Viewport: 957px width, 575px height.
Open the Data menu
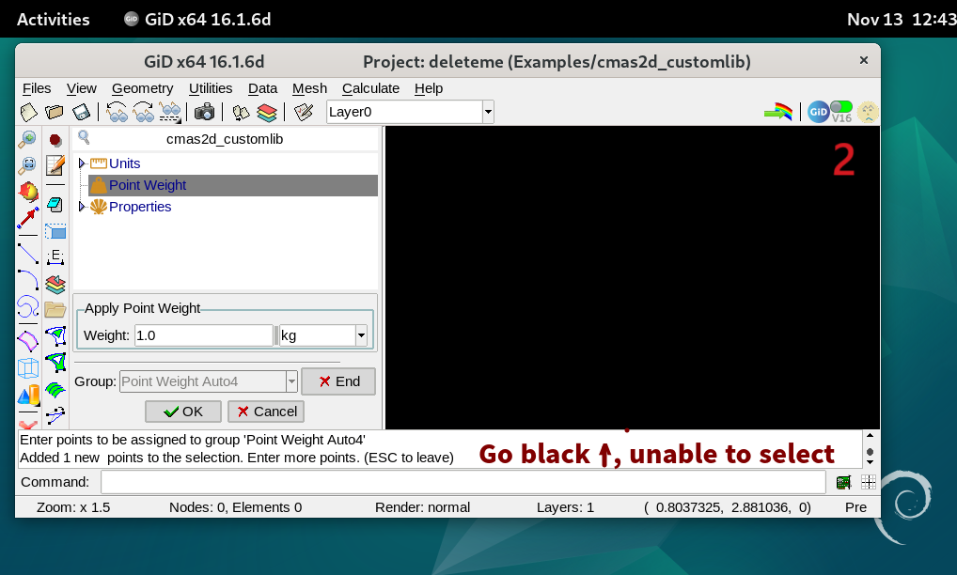[262, 88]
